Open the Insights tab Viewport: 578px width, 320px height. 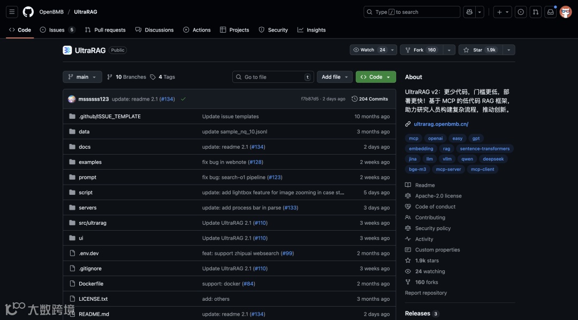pyautogui.click(x=311, y=30)
